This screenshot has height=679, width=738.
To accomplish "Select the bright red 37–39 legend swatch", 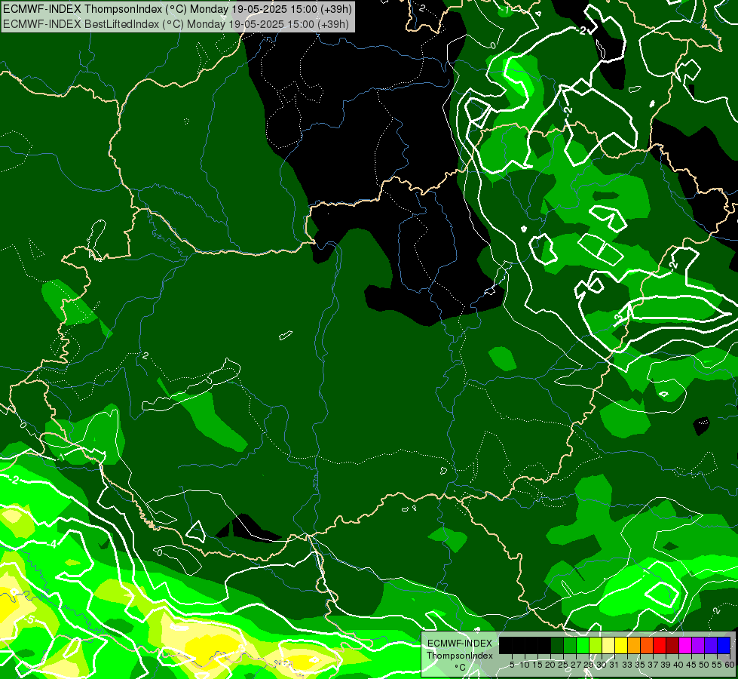I will [660, 645].
